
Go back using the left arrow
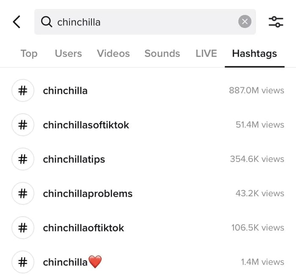pos(16,22)
